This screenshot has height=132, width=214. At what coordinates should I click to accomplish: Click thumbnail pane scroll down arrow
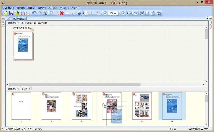(x=206, y=125)
